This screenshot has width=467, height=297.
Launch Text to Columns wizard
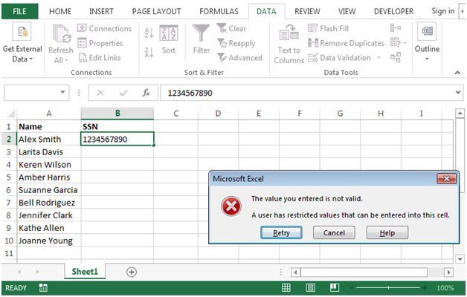[x=289, y=44]
